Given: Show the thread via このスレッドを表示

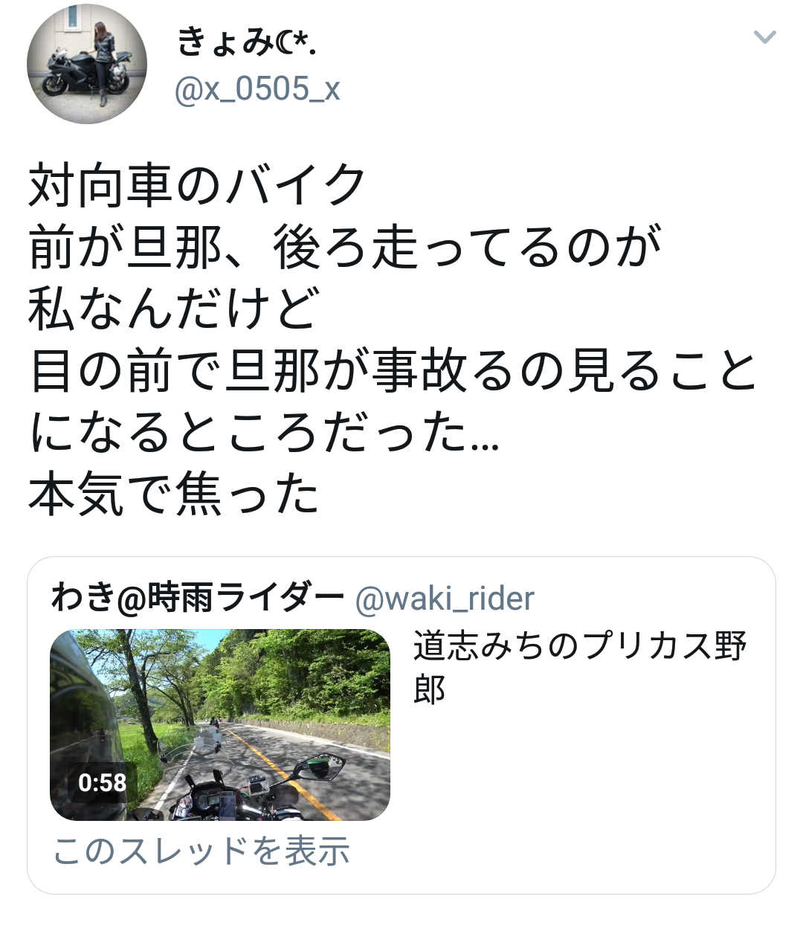Looking at the screenshot, I should tap(201, 851).
